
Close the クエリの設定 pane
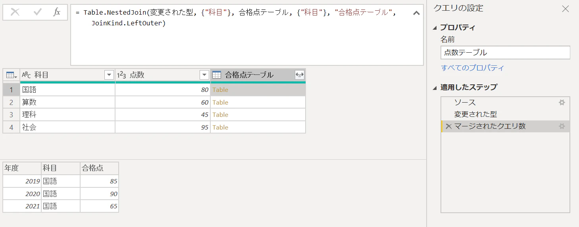[x=566, y=9]
